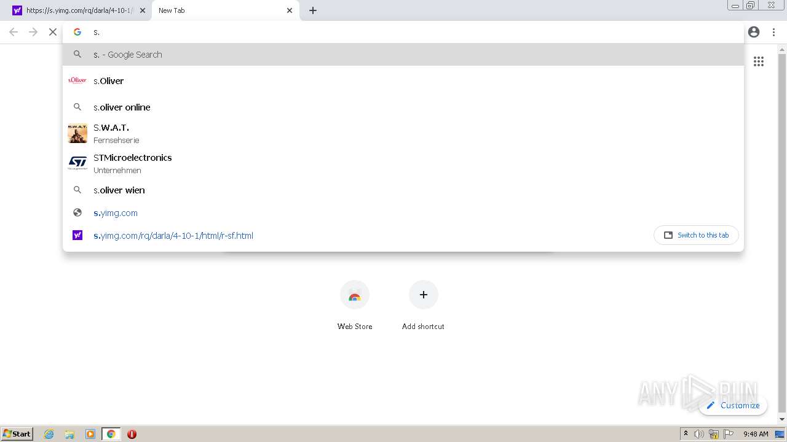The width and height of the screenshot is (787, 442).
Task: Click the page vertical scrollbar
Action: pyautogui.click(x=782, y=235)
